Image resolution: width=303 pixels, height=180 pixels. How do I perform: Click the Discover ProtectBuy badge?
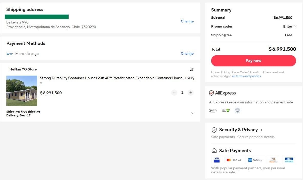273,160
